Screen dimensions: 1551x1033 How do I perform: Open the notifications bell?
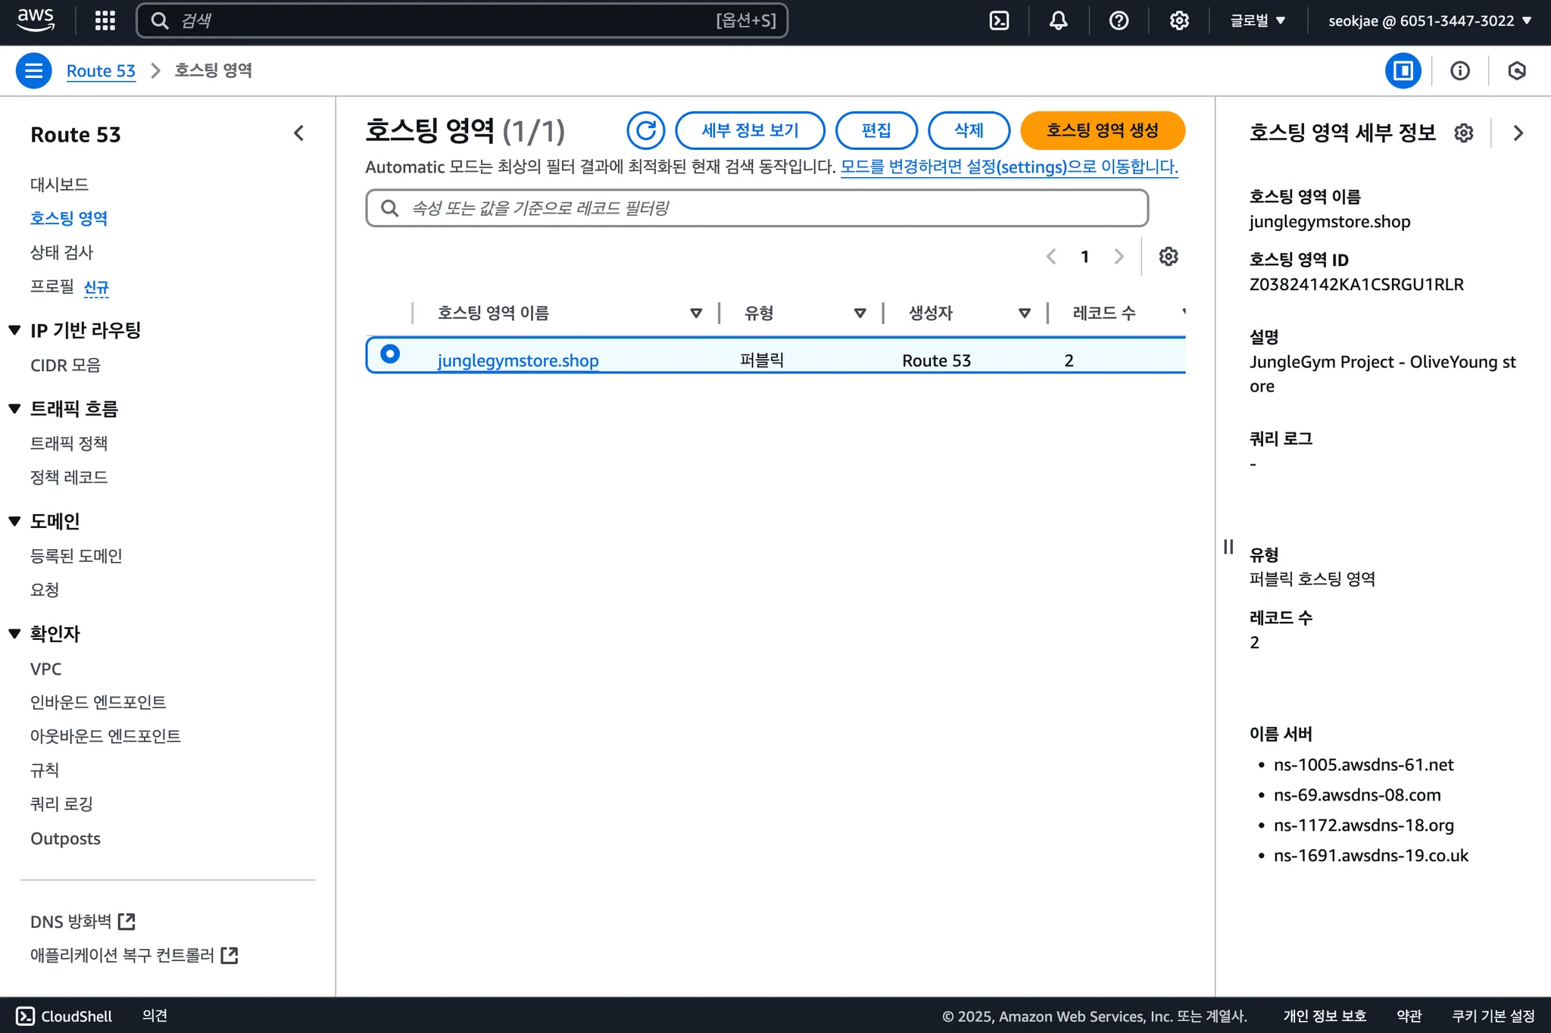click(1058, 20)
